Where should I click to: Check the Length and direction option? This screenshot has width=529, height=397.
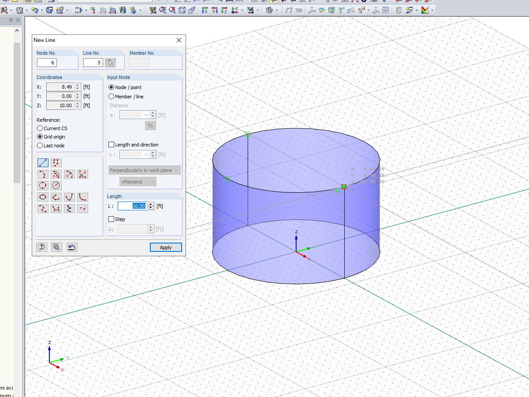pos(111,144)
